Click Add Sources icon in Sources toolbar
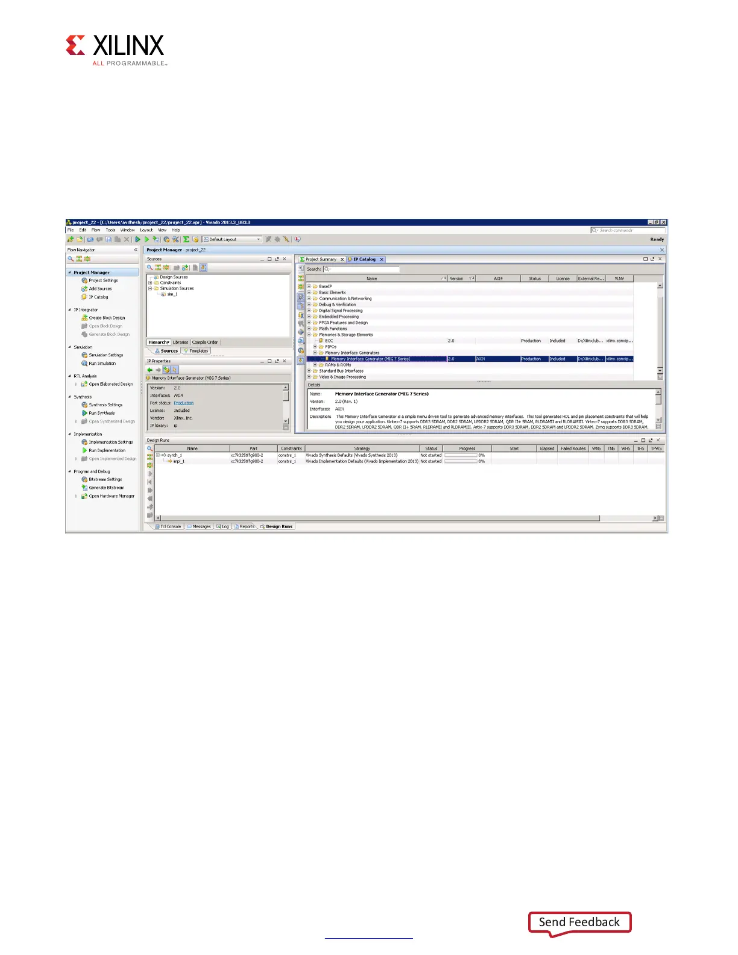 pos(185,268)
